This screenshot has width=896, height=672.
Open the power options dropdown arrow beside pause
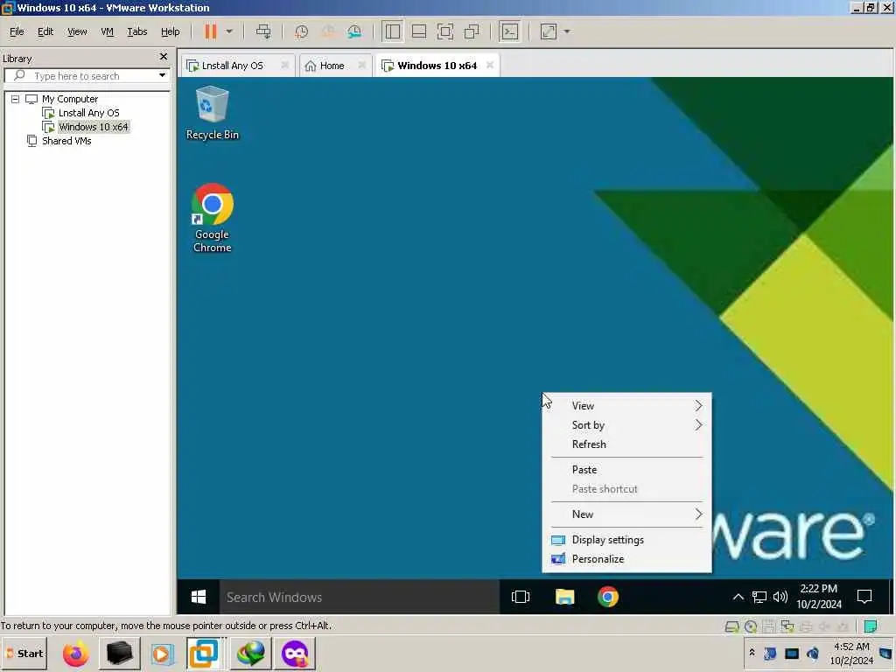[229, 31]
